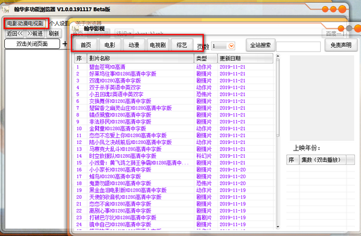
Task: Select movie 镜中自己HD1280高清中字版
Action: point(120,225)
